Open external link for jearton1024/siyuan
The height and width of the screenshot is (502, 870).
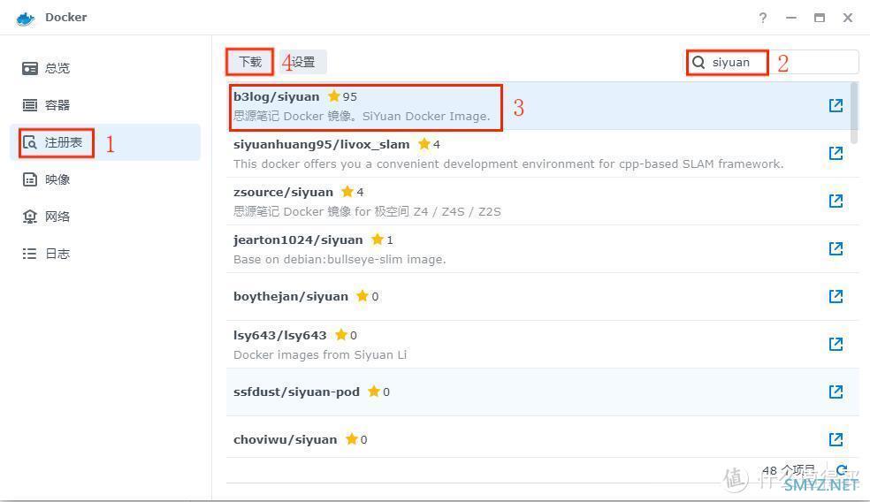(836, 248)
